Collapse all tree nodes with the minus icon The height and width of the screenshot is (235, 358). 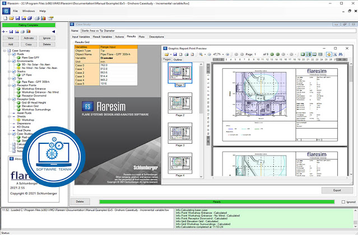click(6, 32)
